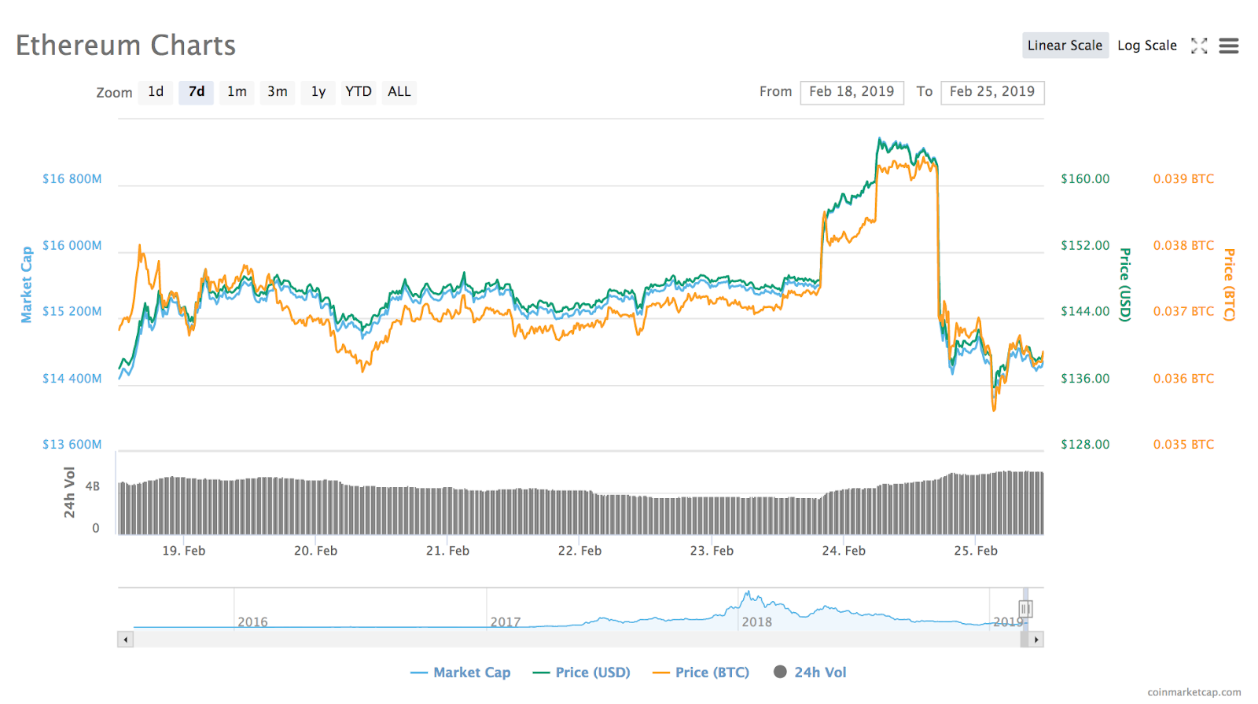
Task: Edit the From date field
Action: coord(852,92)
